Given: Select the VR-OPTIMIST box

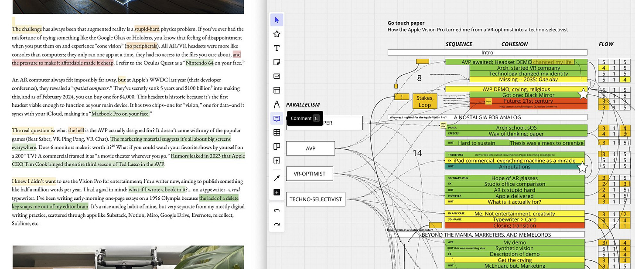Looking at the screenshot, I should [x=309, y=173].
